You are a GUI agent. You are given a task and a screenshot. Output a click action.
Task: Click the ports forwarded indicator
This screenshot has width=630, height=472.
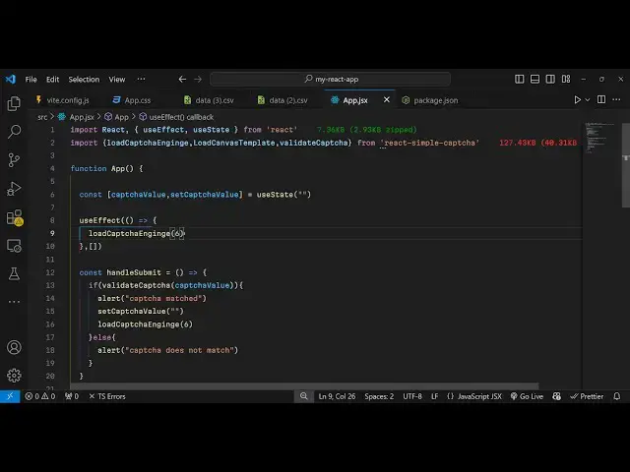(72, 396)
